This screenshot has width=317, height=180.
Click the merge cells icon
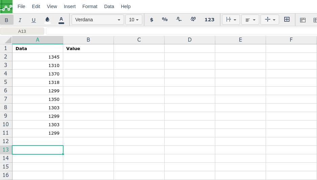tap(287, 20)
